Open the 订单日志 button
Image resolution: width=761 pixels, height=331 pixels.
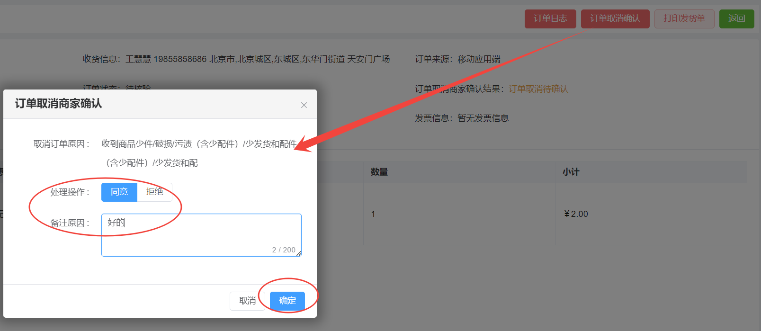(550, 19)
